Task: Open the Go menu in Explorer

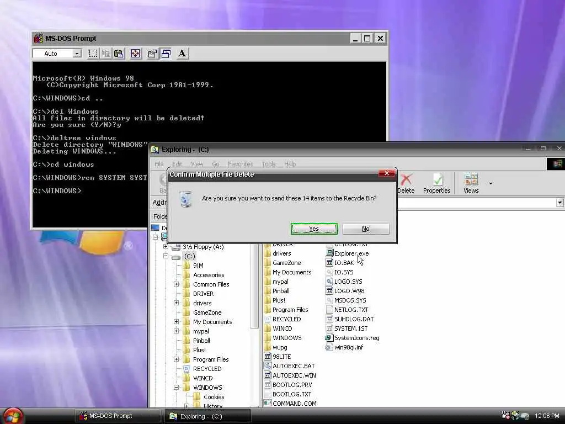Action: (216, 163)
